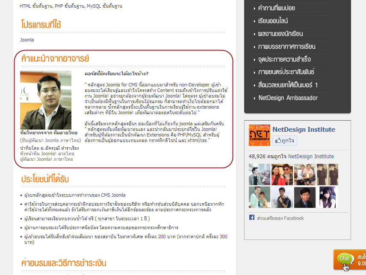Viewport: 366px width, 275px height.
Task: Click caption ทีมวิทยากรจาก ทีมลายไทย
Action: coord(49,133)
